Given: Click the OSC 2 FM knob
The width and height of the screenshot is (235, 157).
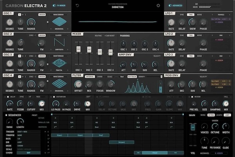Looking at the screenshot, I should pos(42,43).
